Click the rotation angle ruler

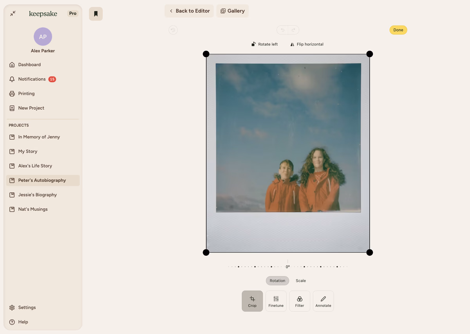click(x=287, y=267)
